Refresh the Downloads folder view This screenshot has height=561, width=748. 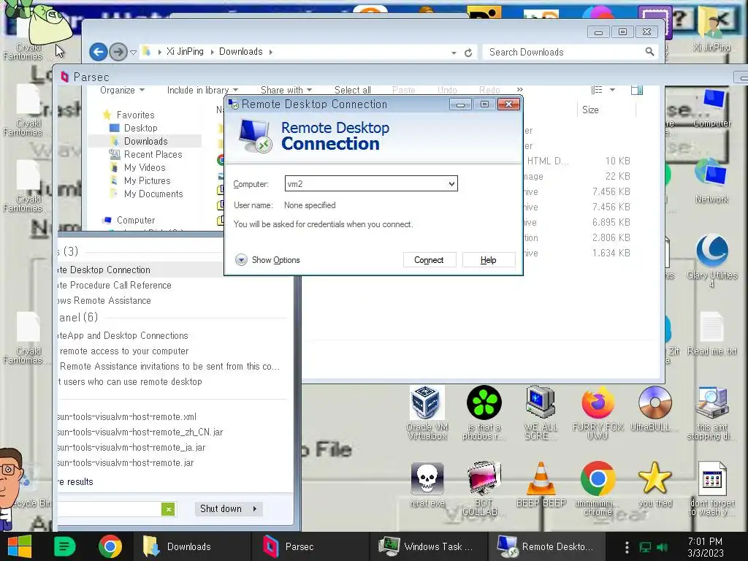coord(468,52)
